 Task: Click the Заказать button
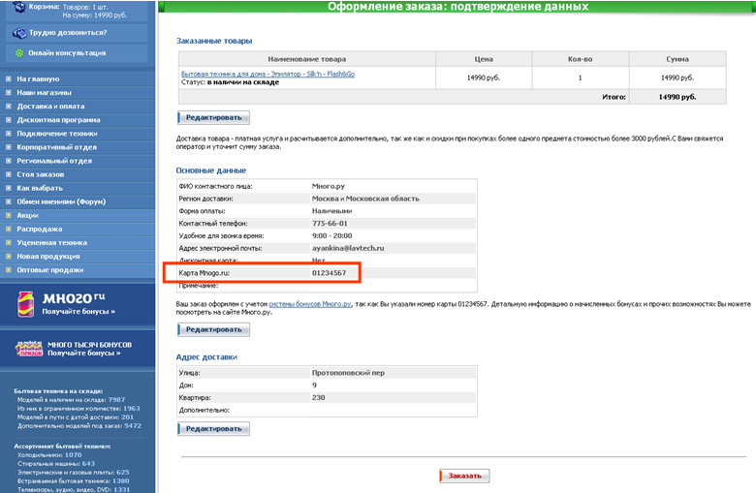(464, 476)
